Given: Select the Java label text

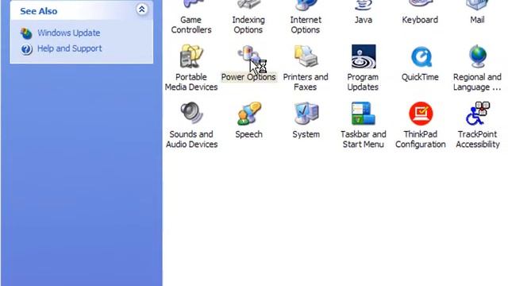Looking at the screenshot, I should point(364,20).
